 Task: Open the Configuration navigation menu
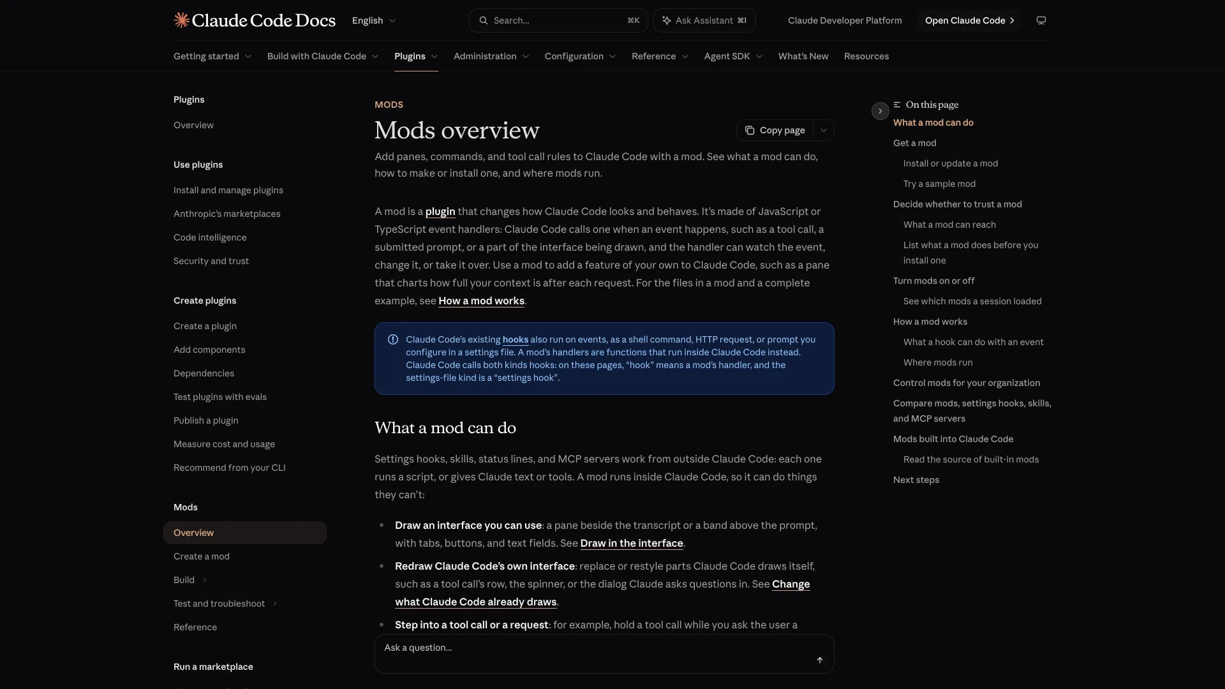(580, 56)
